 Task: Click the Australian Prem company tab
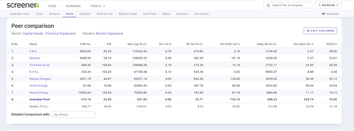point(20,14)
